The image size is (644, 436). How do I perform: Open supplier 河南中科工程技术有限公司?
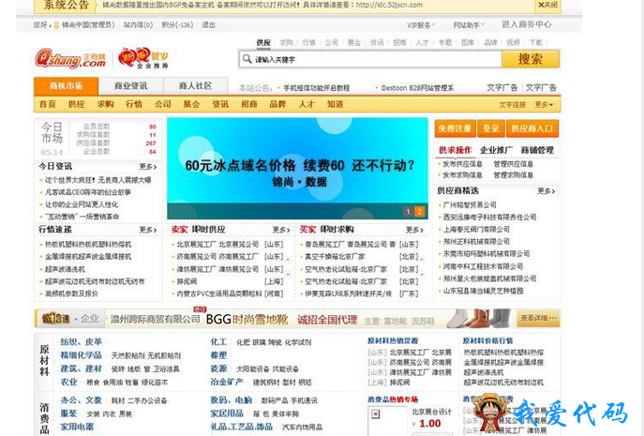tap(483, 266)
